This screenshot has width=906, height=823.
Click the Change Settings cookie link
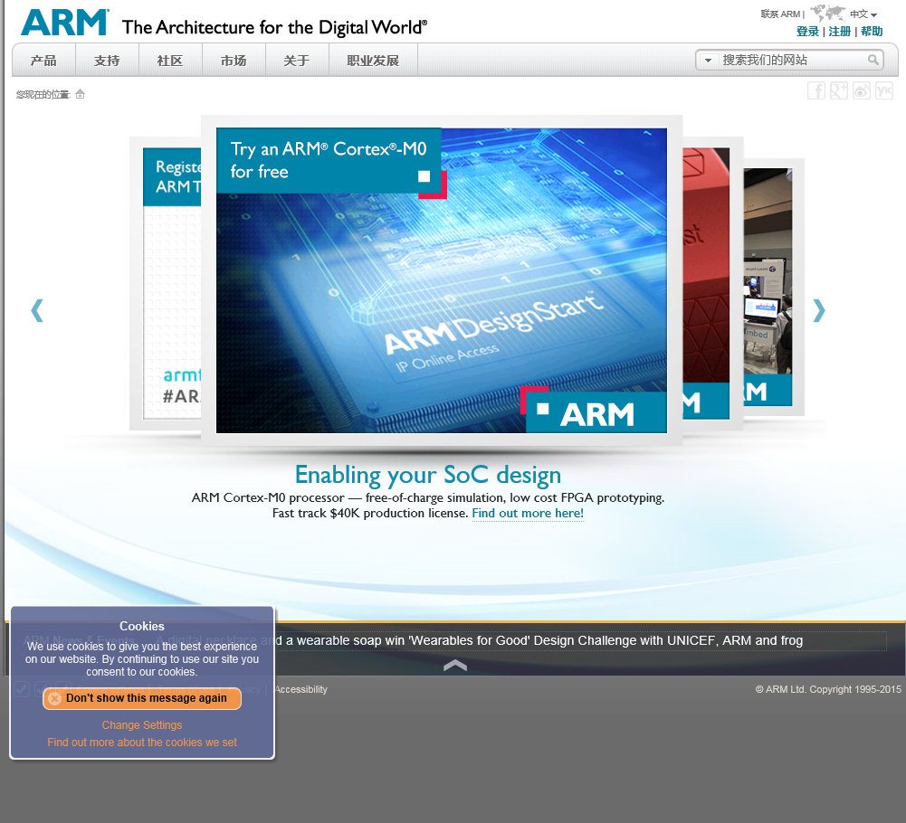tap(142, 724)
